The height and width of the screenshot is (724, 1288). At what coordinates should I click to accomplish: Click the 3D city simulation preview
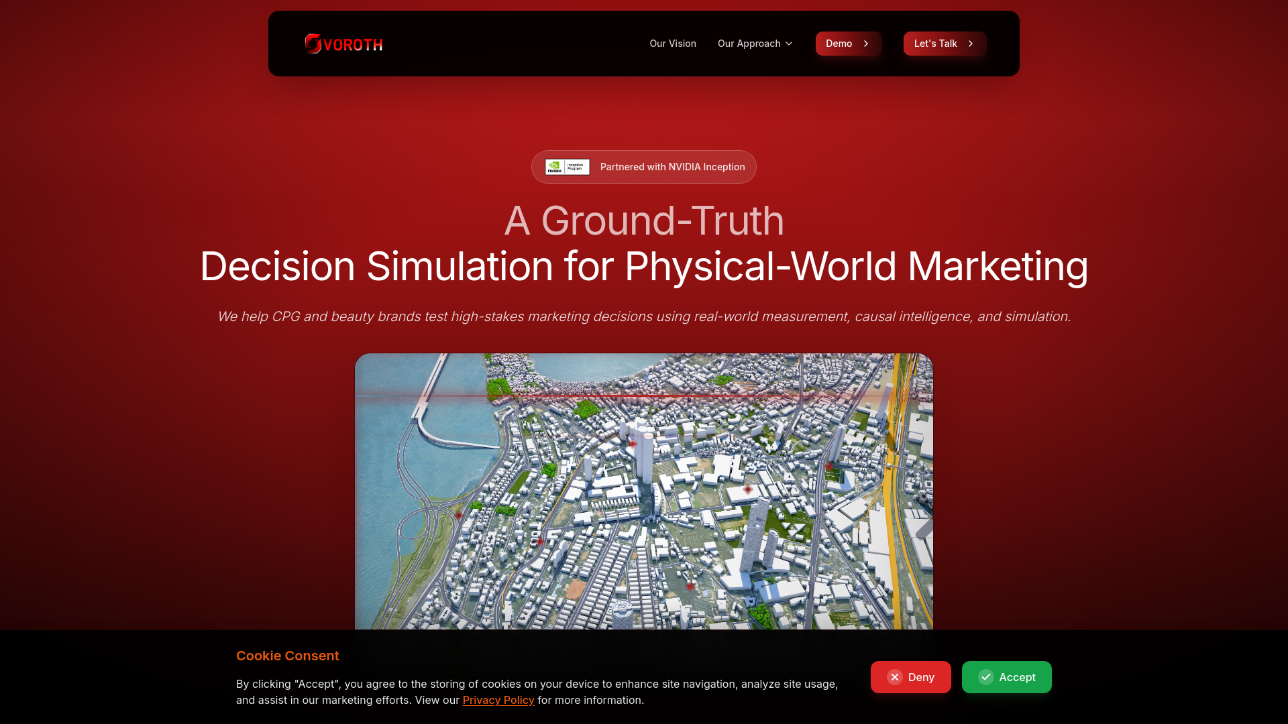click(644, 489)
